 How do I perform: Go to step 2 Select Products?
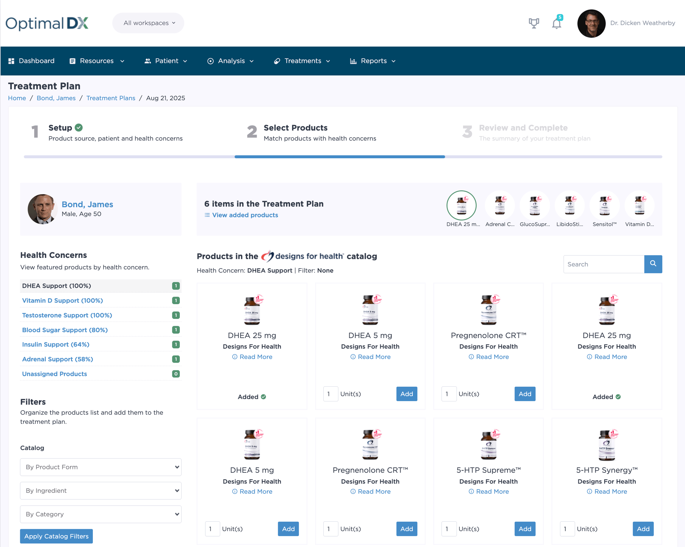click(x=312, y=133)
